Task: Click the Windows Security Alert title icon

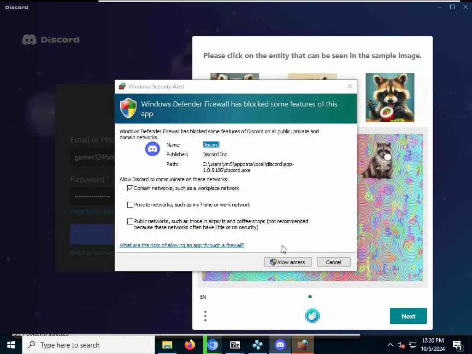Action: (122, 86)
